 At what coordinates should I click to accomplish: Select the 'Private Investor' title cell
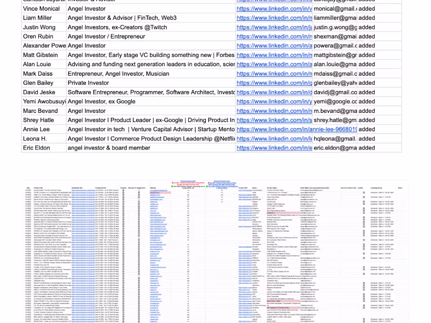click(151, 83)
